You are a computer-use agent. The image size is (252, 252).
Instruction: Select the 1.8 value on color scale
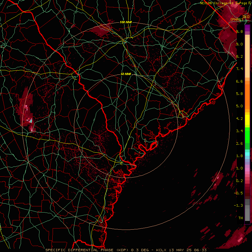click(x=239, y=156)
